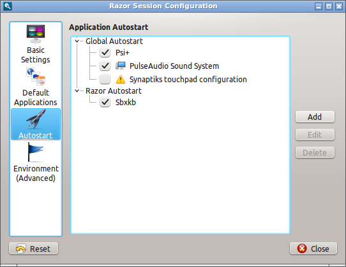Click the red icon on Close button
This screenshot has width=346, height=267.
[302, 249]
